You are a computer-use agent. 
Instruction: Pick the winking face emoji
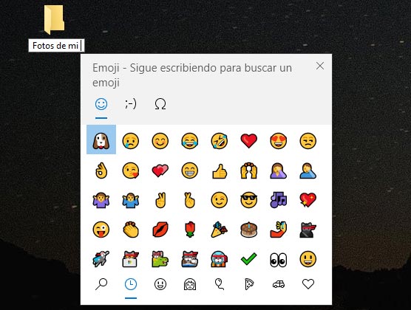tap(219, 200)
